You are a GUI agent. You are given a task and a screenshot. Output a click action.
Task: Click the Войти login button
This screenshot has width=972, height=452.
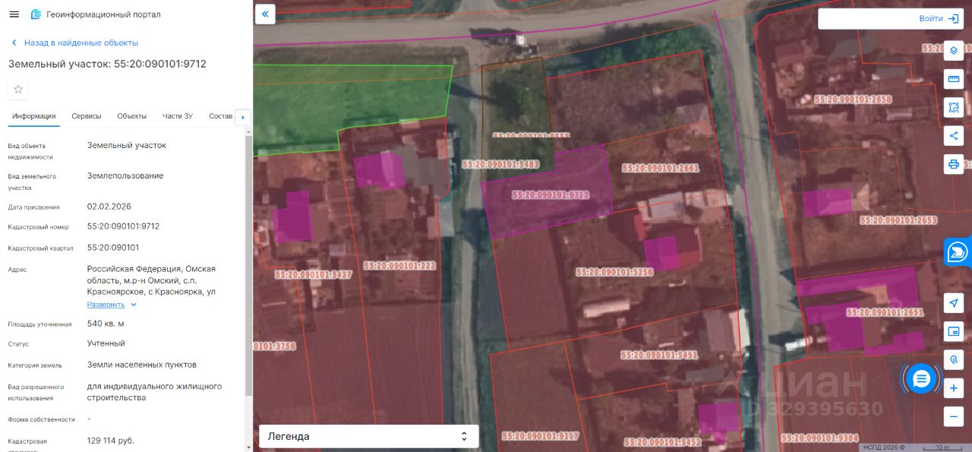click(940, 19)
